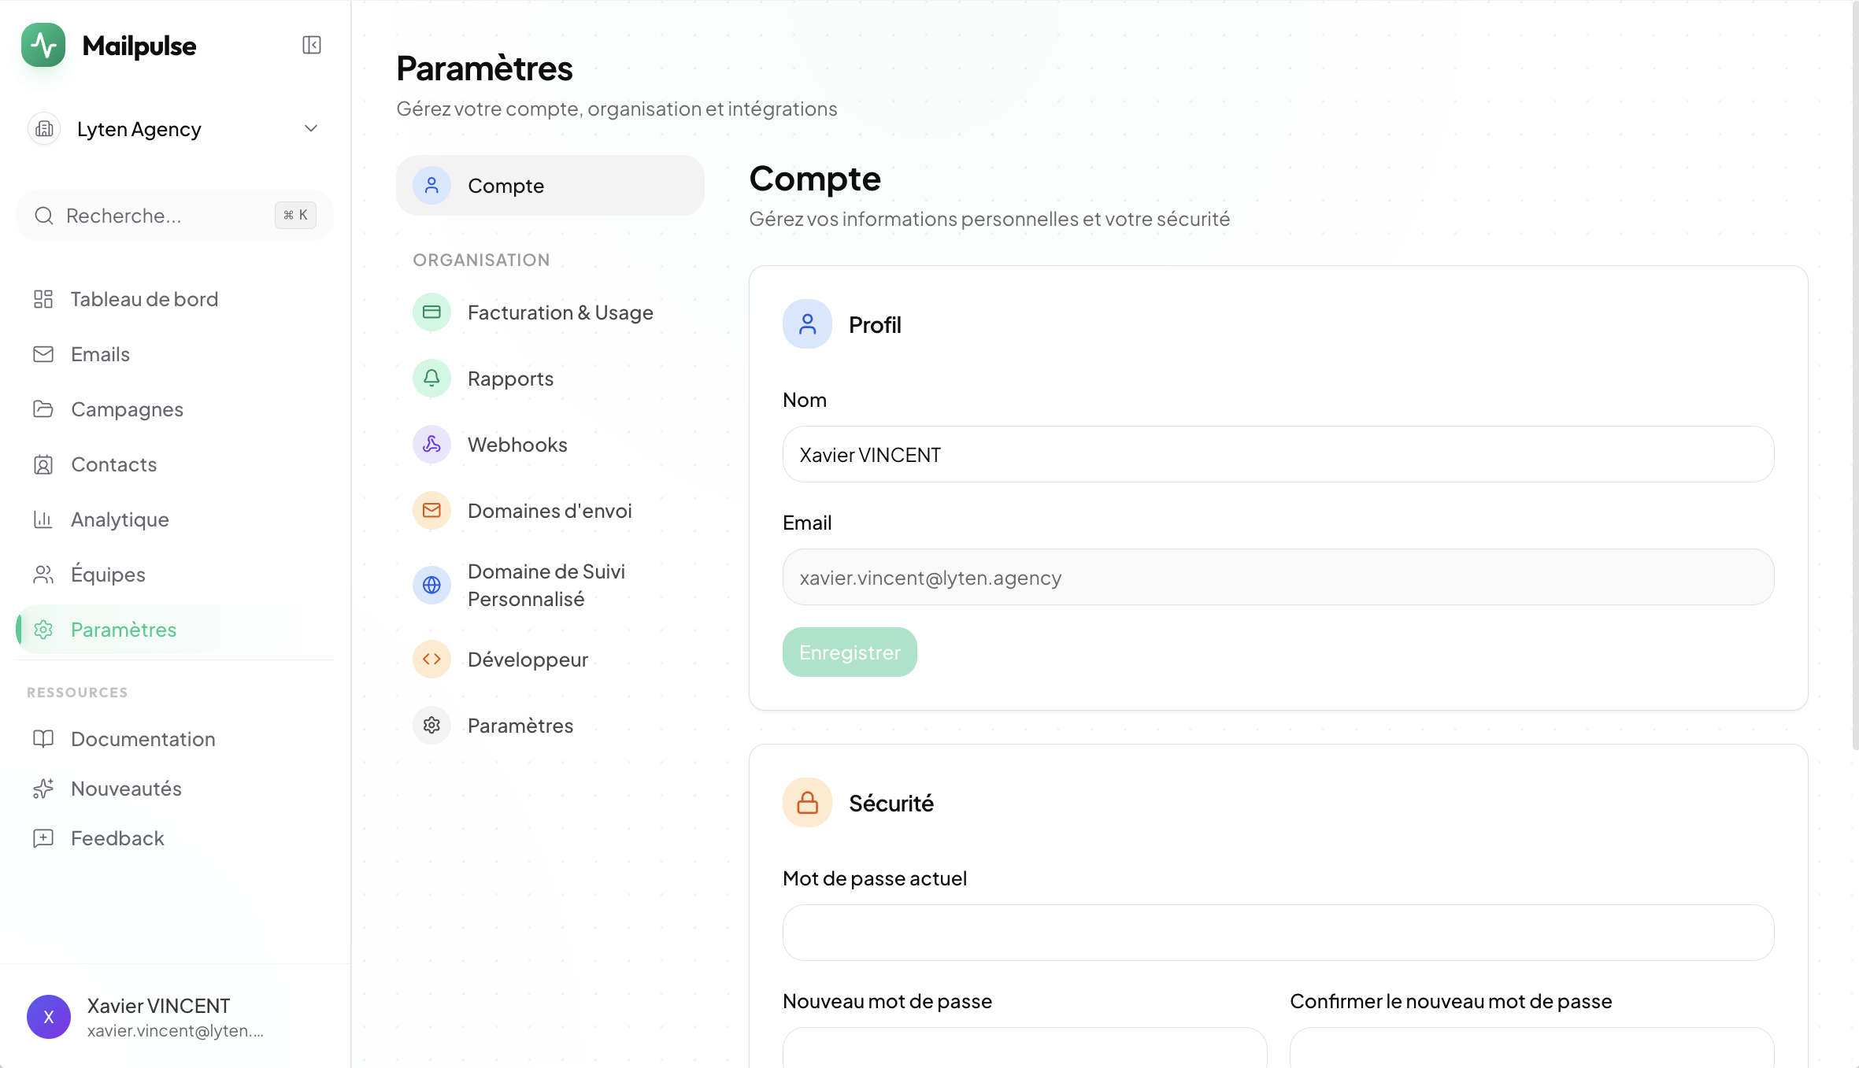The width and height of the screenshot is (1859, 1068).
Task: Click the Domaine de Suivi Personnalisé globe icon
Action: [x=431, y=585]
